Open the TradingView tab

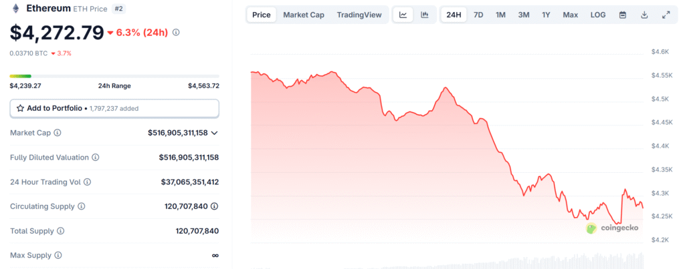coord(359,15)
